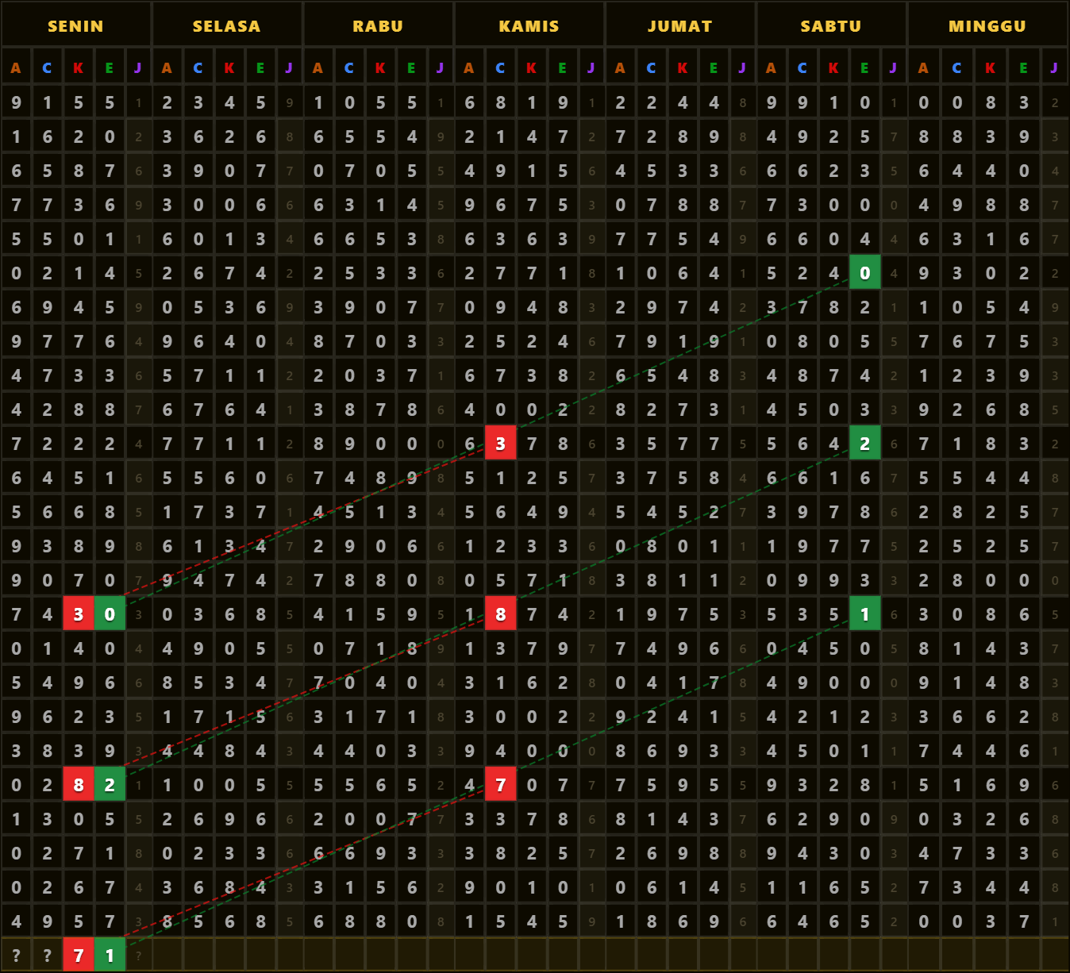Select red highlighted 8 in SENIN row 0282
1070x973 pixels.
tap(78, 785)
